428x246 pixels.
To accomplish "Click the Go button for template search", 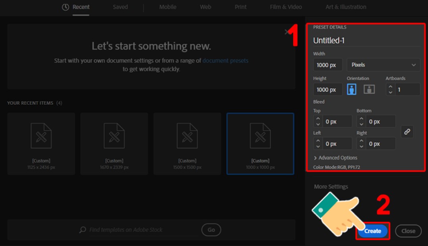I will click(211, 230).
